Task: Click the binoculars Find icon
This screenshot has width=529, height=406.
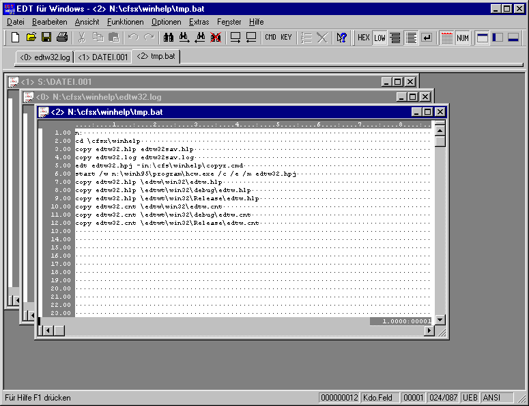Action: pos(168,38)
